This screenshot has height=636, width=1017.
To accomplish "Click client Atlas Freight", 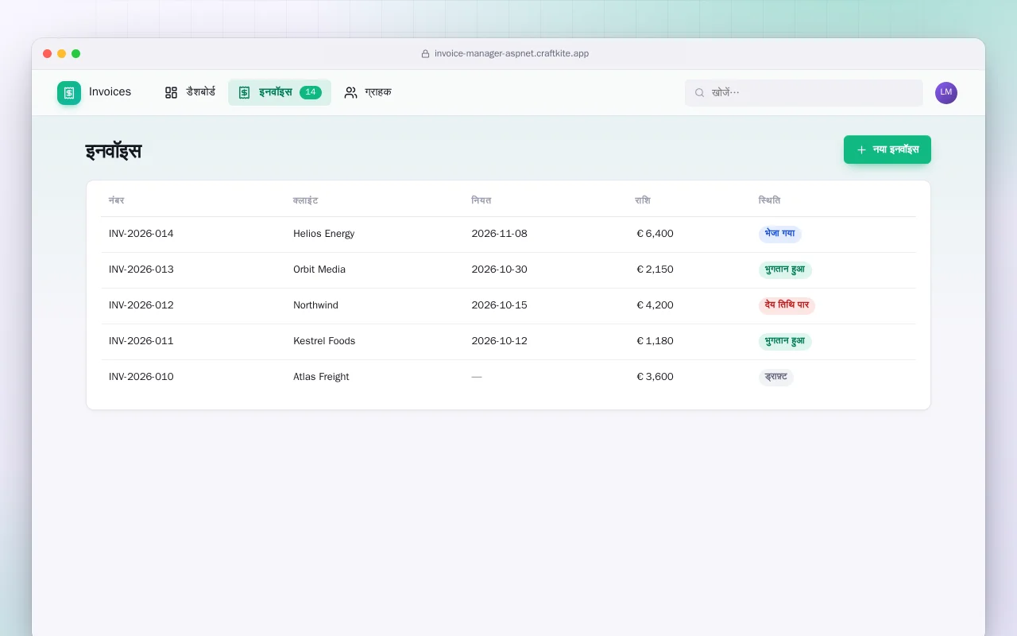I will click(321, 377).
